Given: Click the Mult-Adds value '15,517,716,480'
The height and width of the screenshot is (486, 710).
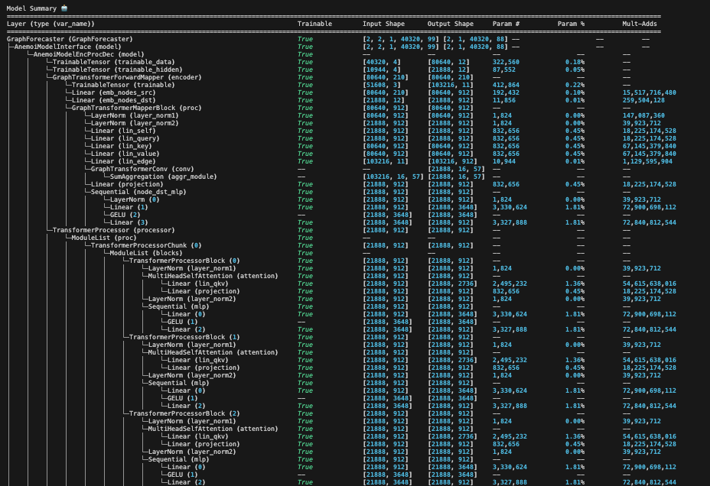Looking at the screenshot, I should point(650,93).
